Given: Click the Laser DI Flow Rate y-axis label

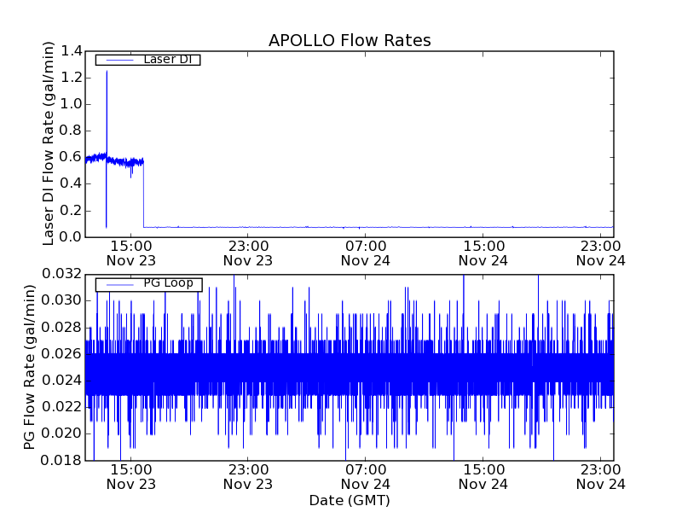Looking at the screenshot, I should (49, 143).
